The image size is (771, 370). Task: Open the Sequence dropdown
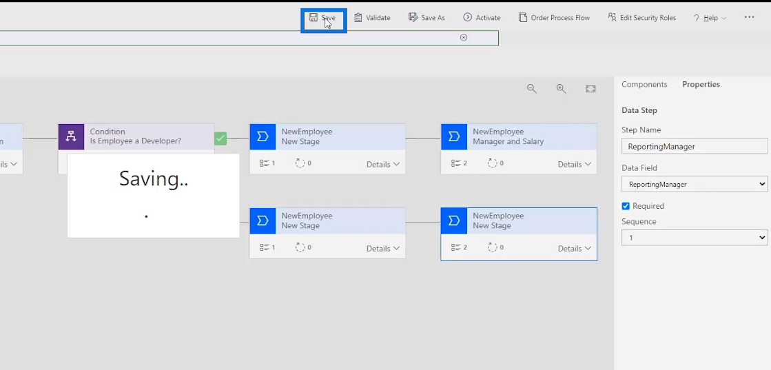[695, 238]
